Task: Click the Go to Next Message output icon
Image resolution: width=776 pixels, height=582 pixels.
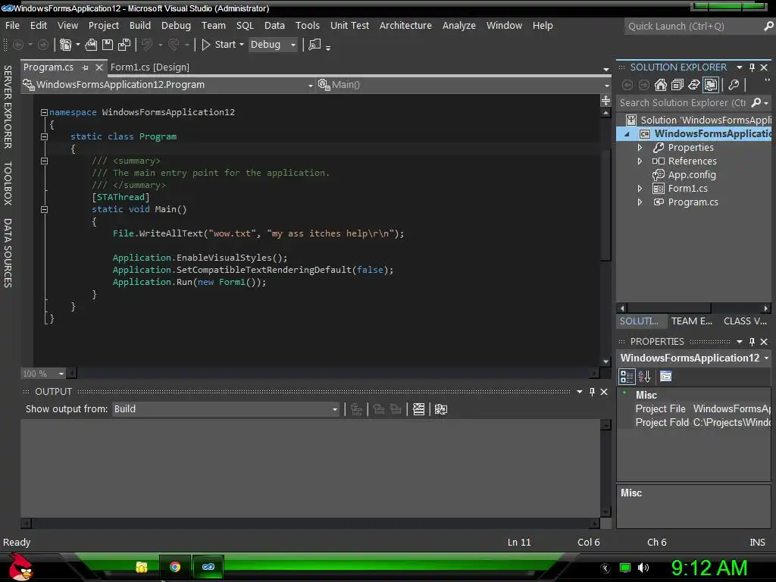Action: point(396,409)
